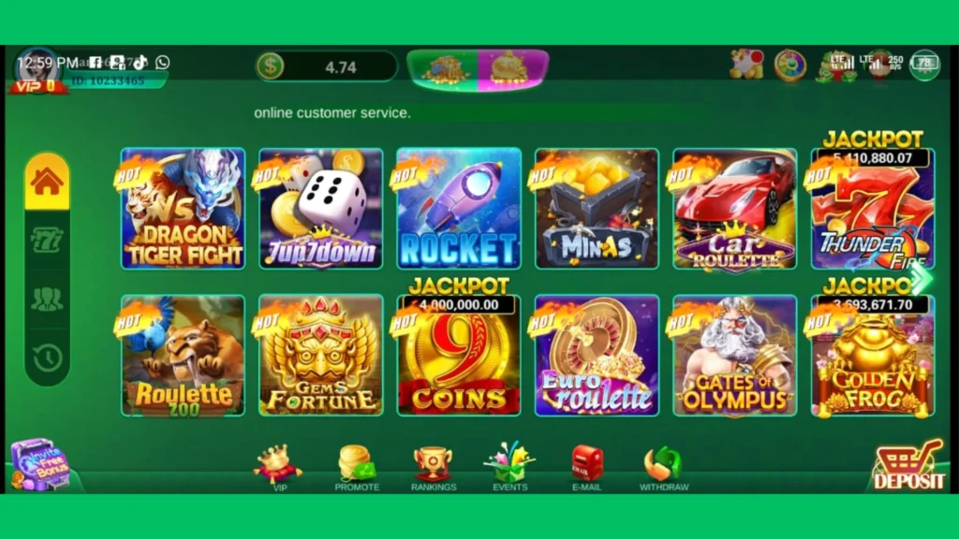Screen dimensions: 959x539
Task: Launch the Dragon Tiger Fight game
Action: tap(183, 209)
